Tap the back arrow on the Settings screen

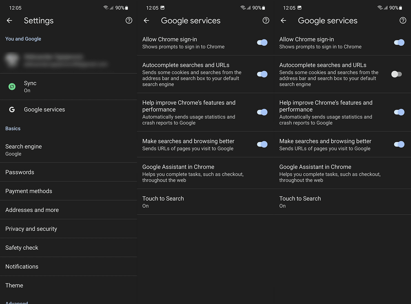coord(9,21)
